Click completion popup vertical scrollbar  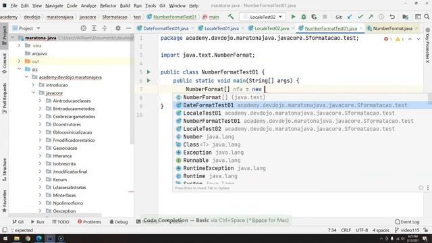[x=430, y=99]
